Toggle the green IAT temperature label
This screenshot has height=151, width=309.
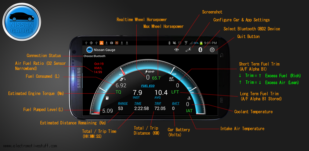tap(189, 111)
